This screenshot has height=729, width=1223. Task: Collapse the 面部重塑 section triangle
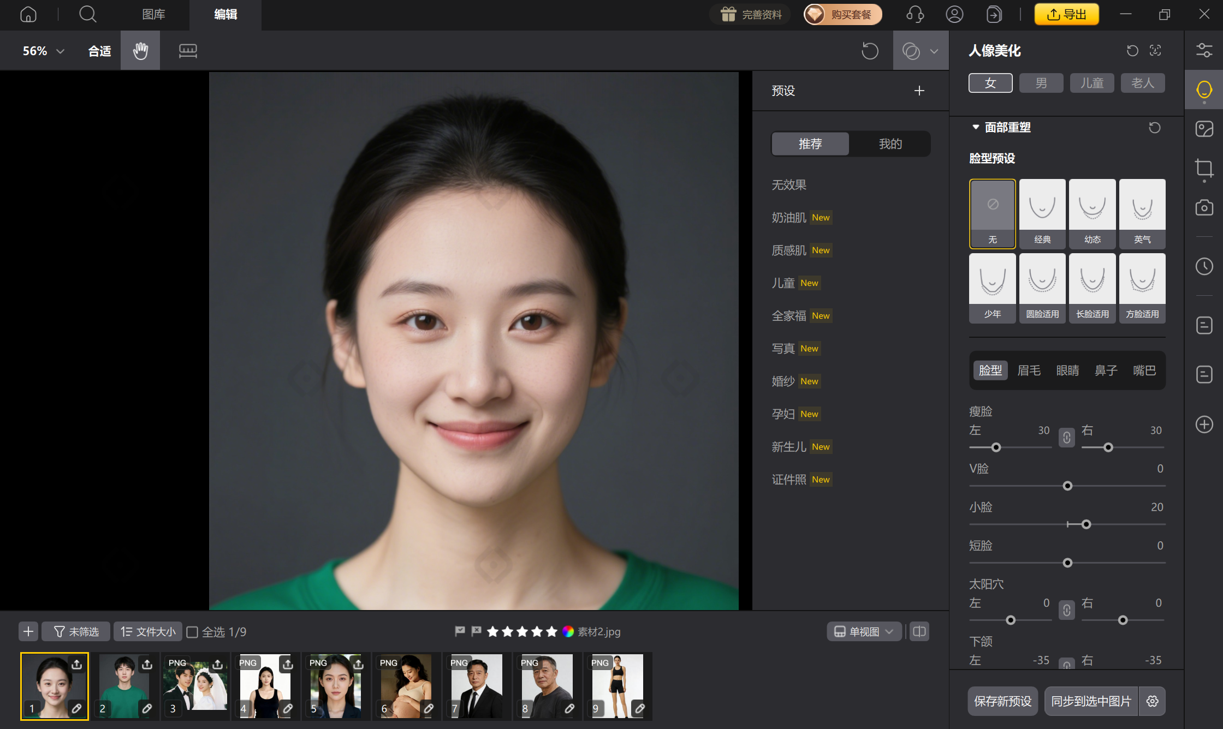tap(976, 127)
